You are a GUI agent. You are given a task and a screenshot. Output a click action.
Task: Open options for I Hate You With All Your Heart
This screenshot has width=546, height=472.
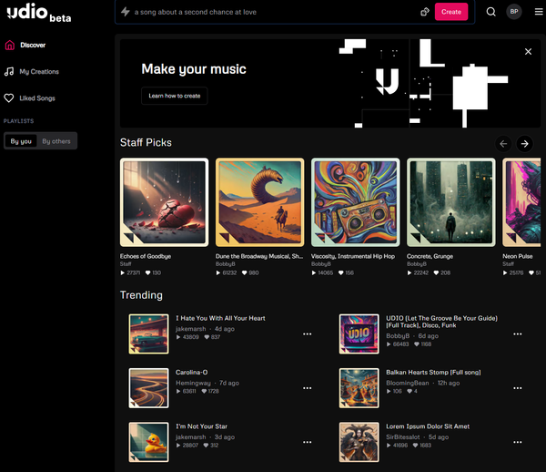point(307,334)
